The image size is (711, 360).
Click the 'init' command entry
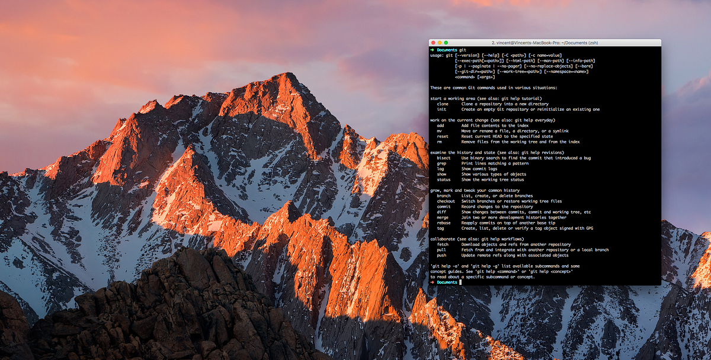click(441, 110)
